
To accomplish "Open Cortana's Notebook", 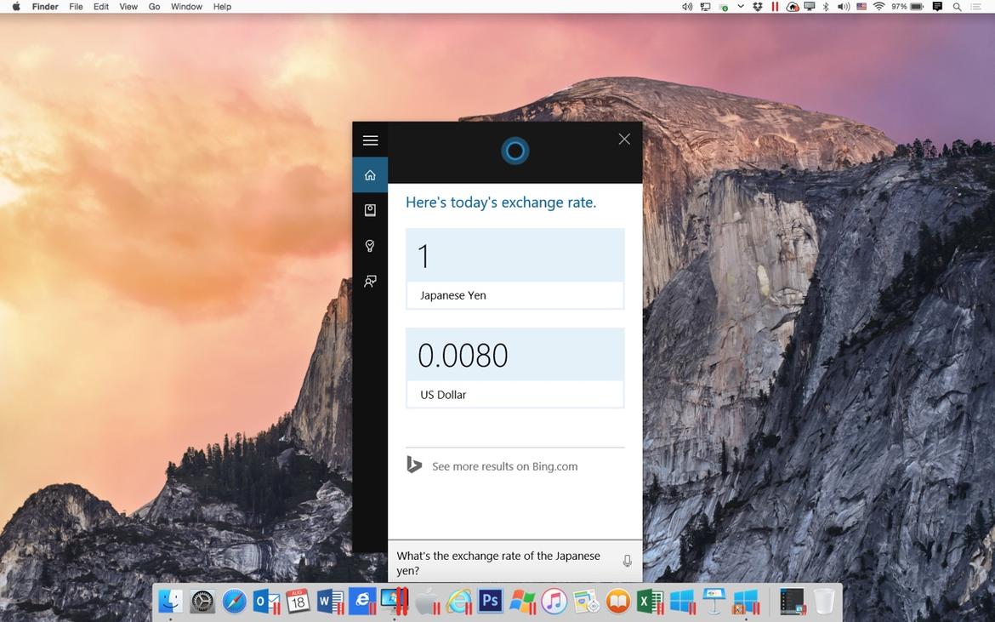I will point(370,209).
